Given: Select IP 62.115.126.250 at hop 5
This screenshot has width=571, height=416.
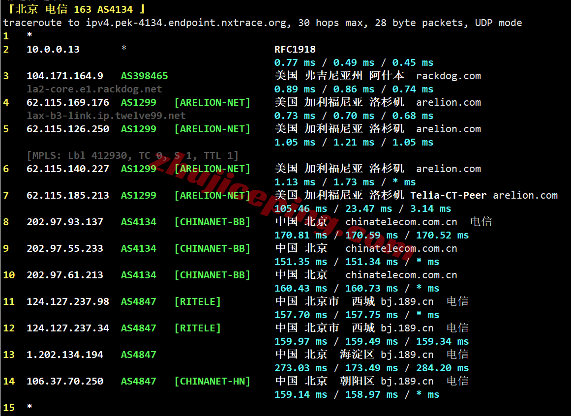Looking at the screenshot, I should point(68,129).
